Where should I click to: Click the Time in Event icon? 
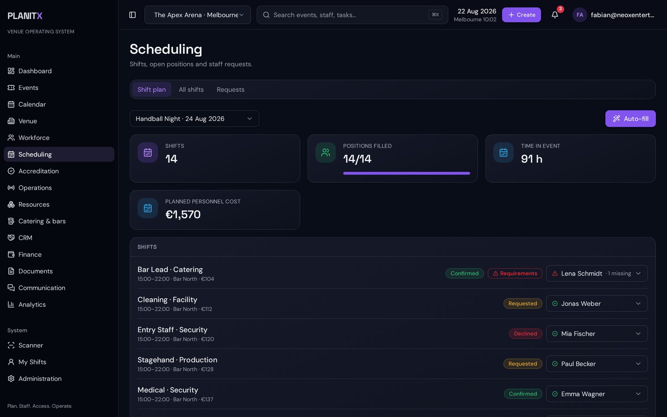(x=503, y=152)
